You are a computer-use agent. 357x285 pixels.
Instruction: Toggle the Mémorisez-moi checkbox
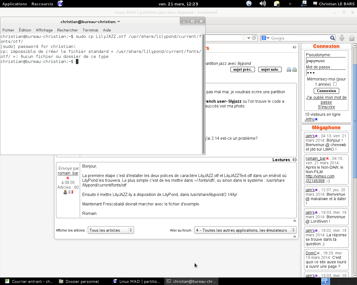pyautogui.click(x=335, y=84)
